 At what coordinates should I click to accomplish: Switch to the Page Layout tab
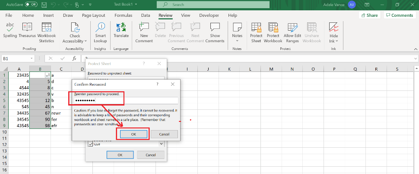coord(94,15)
